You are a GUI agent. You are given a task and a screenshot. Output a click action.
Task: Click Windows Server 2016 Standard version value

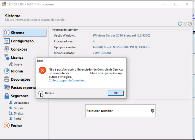click(x=121, y=35)
